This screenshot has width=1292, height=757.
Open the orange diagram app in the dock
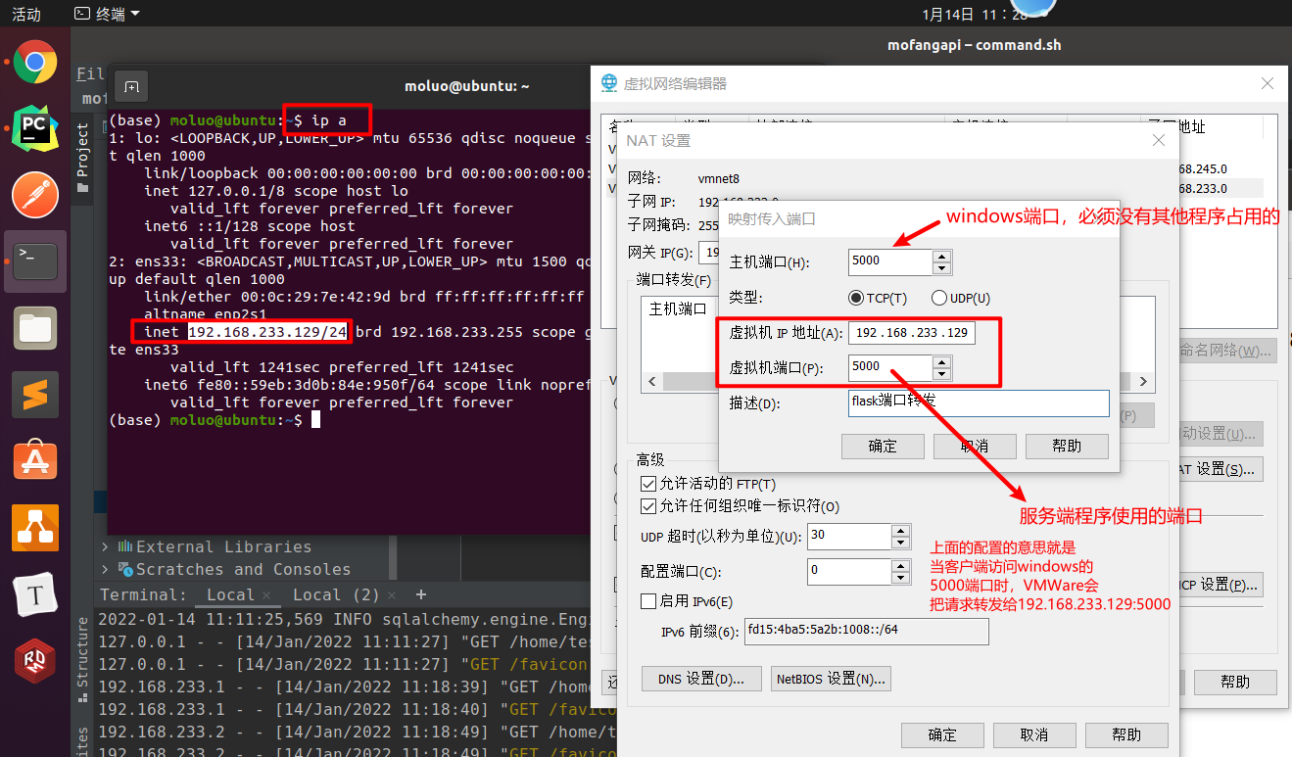[x=35, y=528]
